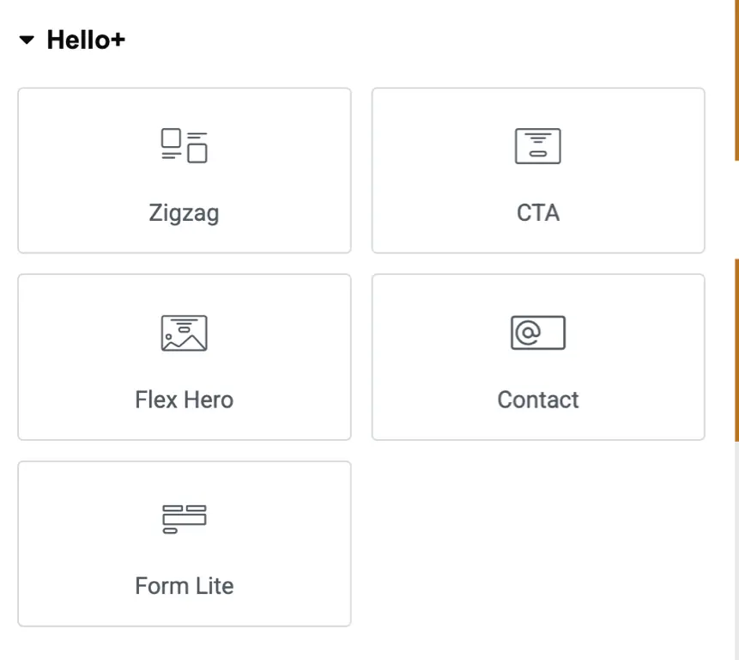This screenshot has height=660, width=739.
Task: Click the Contact widget card
Action: (x=538, y=357)
